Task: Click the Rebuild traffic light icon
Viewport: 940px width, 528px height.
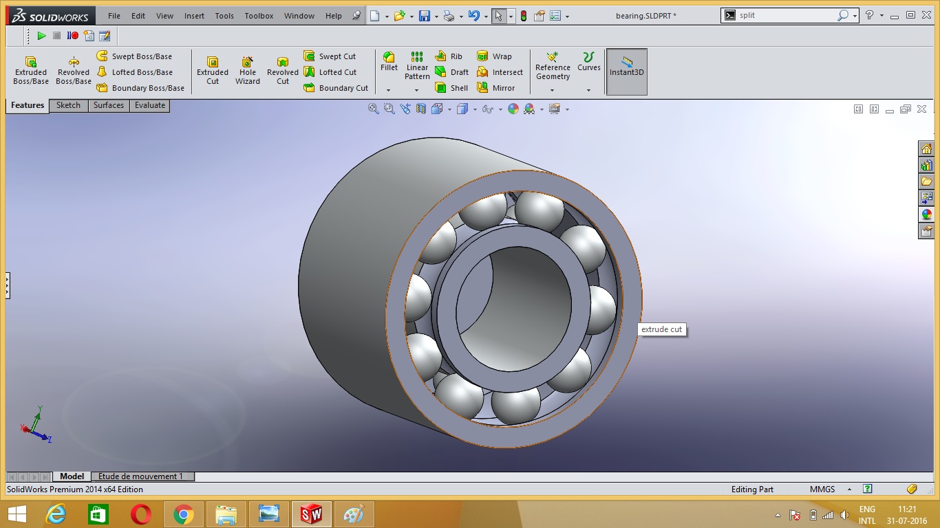Action: (x=524, y=16)
